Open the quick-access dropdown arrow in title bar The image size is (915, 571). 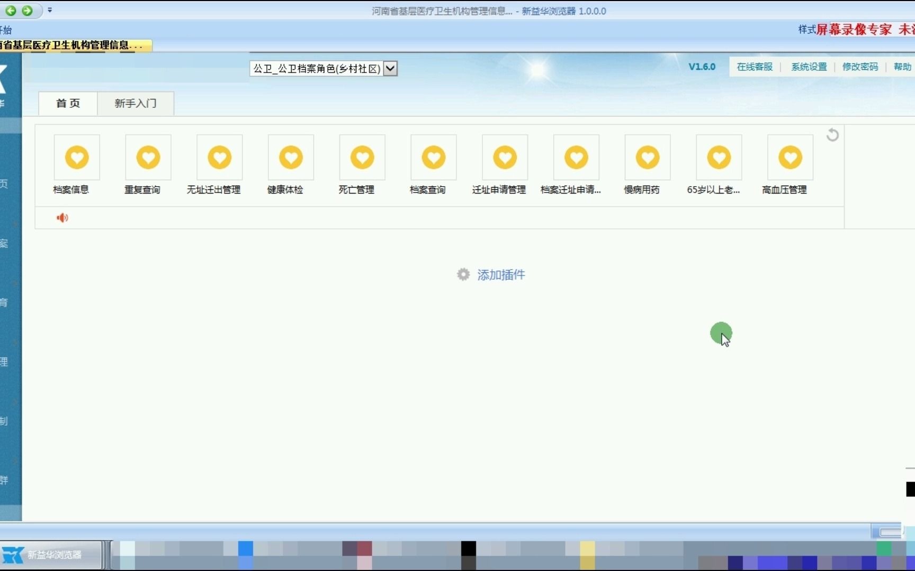pyautogui.click(x=50, y=10)
